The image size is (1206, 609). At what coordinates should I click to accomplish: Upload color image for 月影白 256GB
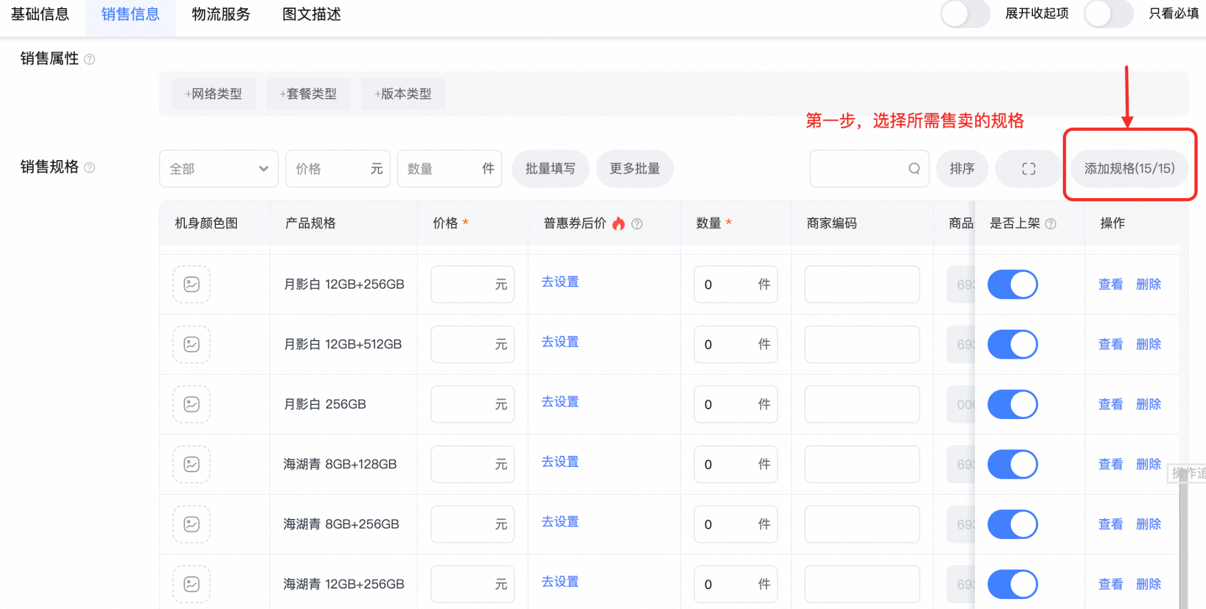(192, 404)
